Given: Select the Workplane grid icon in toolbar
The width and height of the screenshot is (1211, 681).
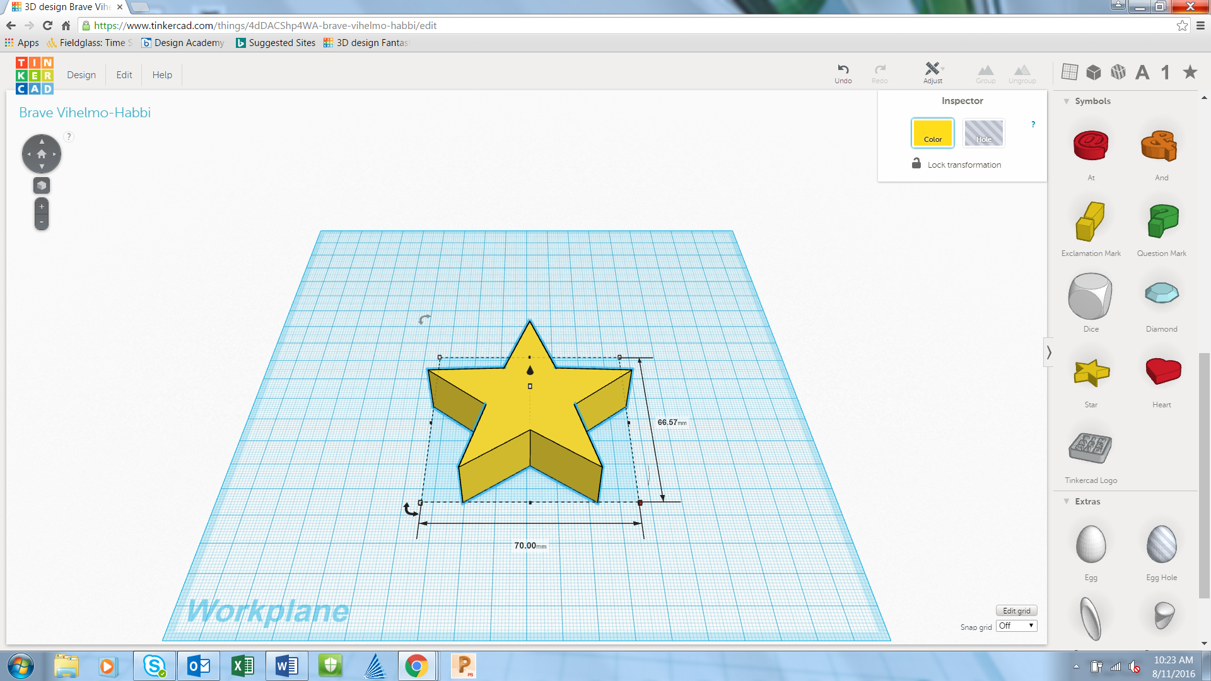Looking at the screenshot, I should (x=1069, y=72).
